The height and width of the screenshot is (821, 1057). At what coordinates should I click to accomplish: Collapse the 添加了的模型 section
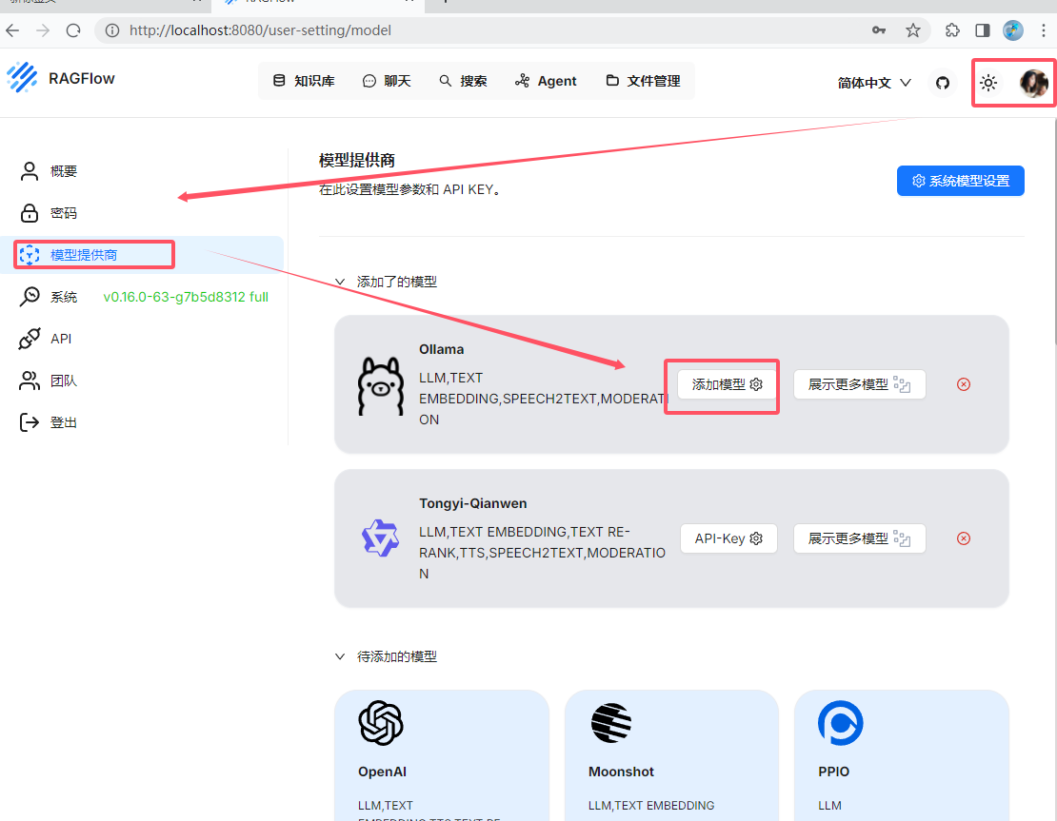click(x=340, y=282)
